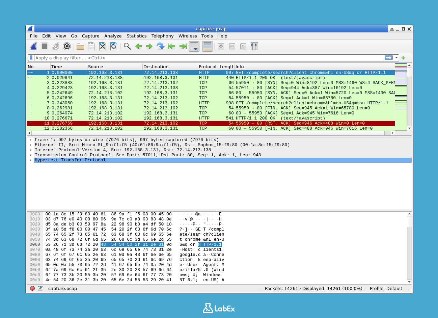Screen dimensions: 438x318
Task: Expand the Hypertext Transfer Protocol detail row
Action: [30, 160]
